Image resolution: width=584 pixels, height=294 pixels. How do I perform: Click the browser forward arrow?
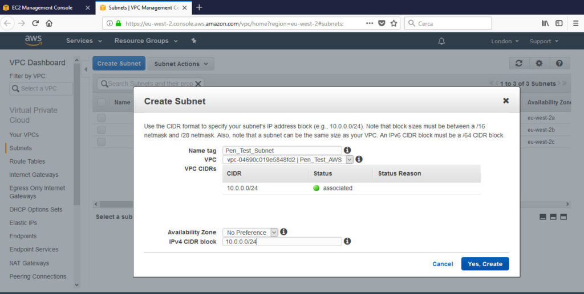22,23
